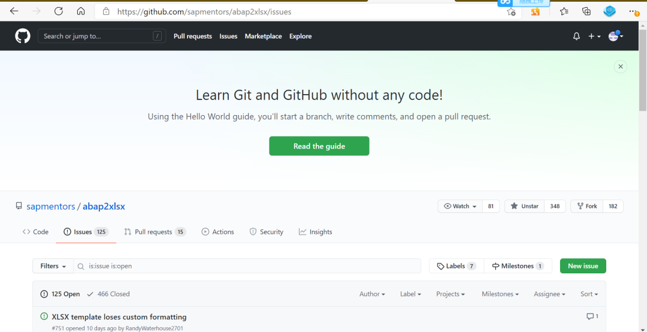Open the plus create-new dropdown

point(594,37)
